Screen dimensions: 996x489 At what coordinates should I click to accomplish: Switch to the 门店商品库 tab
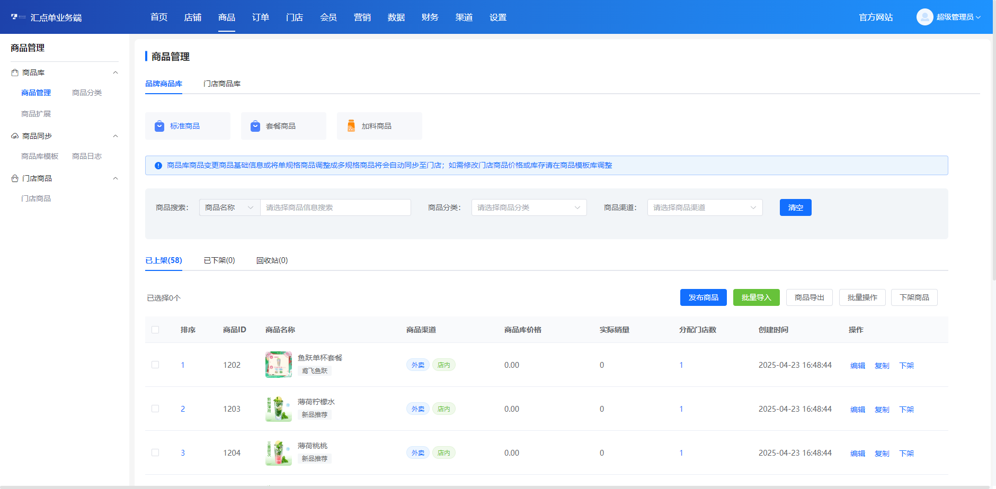click(x=222, y=84)
